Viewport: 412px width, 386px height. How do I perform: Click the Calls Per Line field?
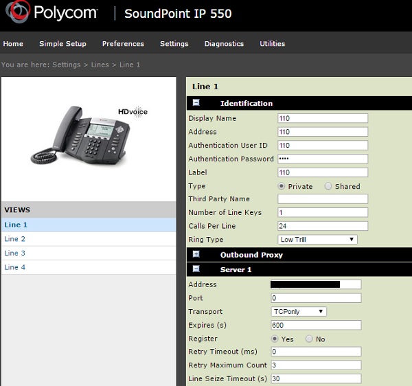tap(323, 226)
